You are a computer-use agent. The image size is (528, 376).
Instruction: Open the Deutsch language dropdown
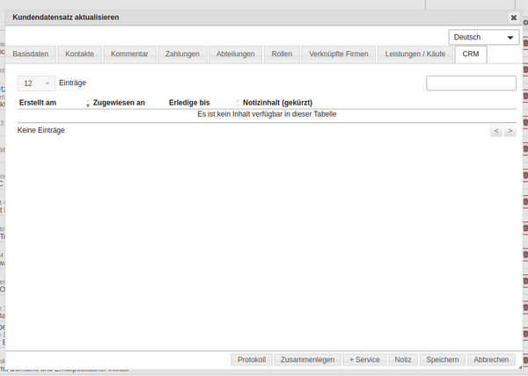pyautogui.click(x=483, y=37)
